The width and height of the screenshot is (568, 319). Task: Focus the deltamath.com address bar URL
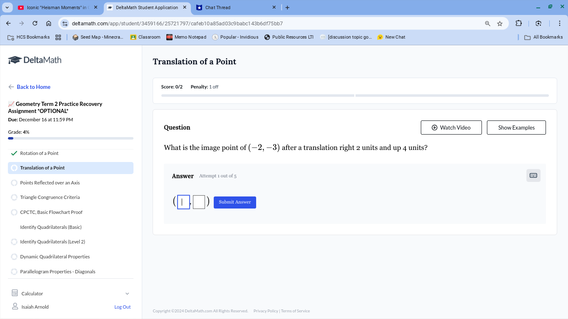coord(177,24)
